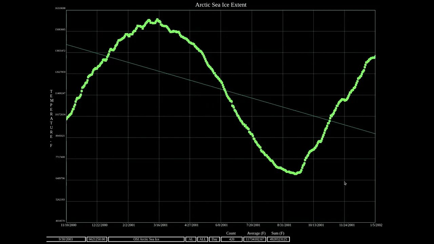Click the y-axis value 11400247
This screenshot has width=434, height=244.
coord(60,93)
